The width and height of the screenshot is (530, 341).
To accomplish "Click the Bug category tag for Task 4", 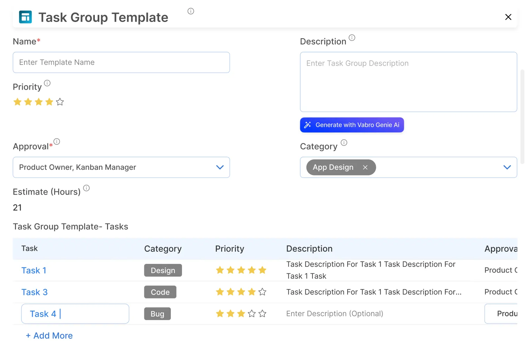I will (x=157, y=314).
